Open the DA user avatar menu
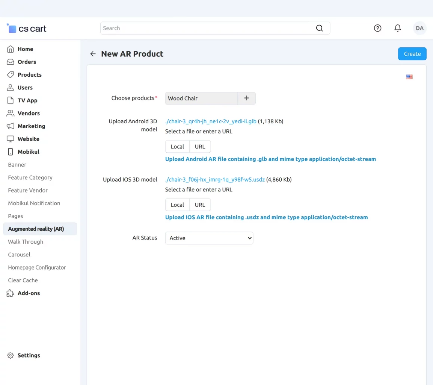Viewport: 433px width, 385px height. click(x=419, y=28)
